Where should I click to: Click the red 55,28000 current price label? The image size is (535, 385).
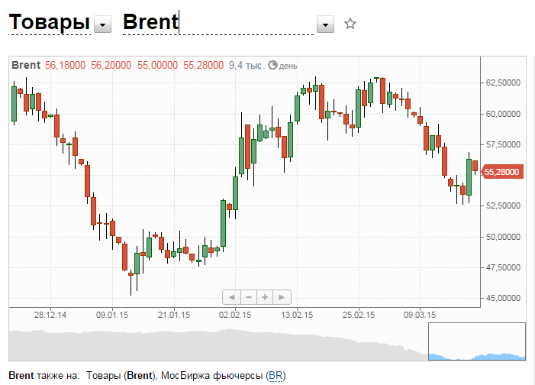[501, 171]
